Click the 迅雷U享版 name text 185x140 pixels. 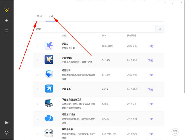tap(67, 58)
